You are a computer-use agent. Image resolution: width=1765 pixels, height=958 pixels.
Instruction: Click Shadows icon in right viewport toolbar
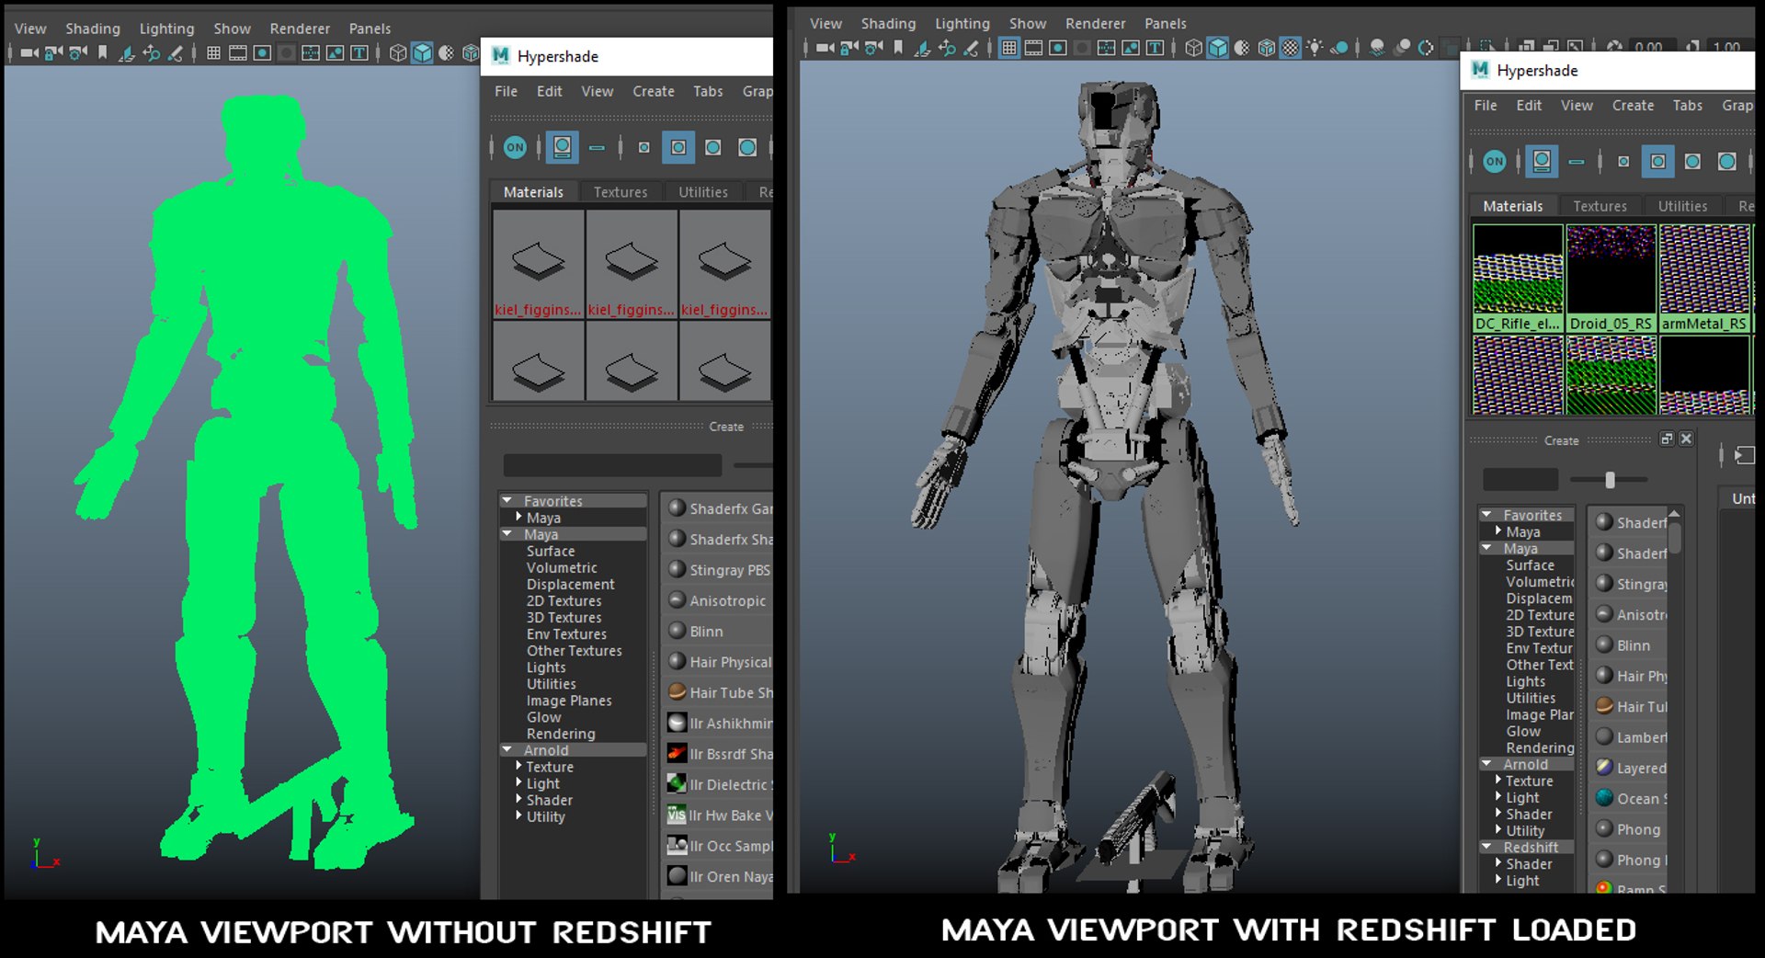tap(1339, 48)
